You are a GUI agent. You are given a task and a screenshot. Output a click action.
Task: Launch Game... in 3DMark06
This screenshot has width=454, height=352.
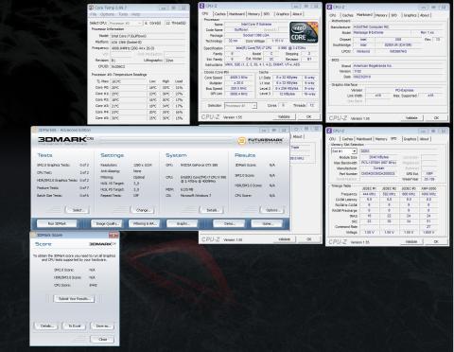pos(267,223)
